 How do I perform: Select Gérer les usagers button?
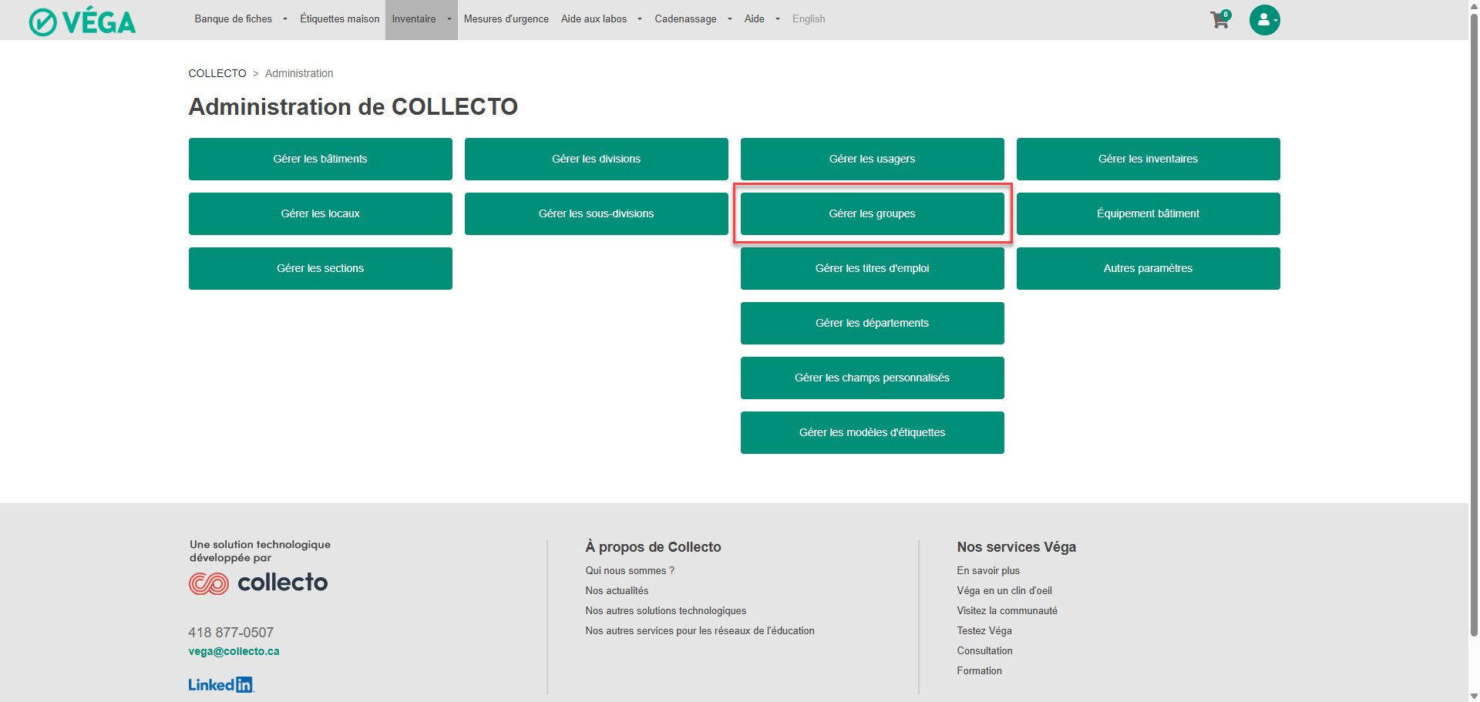coord(872,159)
